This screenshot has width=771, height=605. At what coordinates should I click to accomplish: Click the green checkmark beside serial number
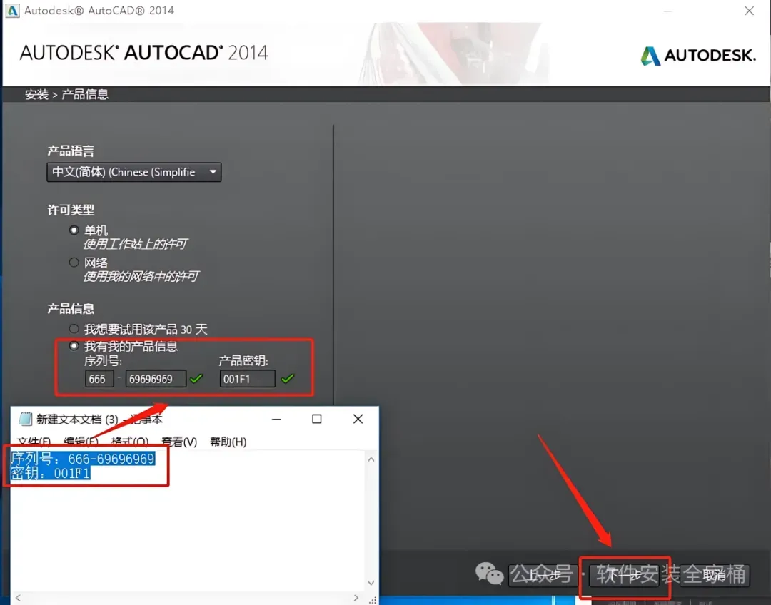(x=196, y=378)
